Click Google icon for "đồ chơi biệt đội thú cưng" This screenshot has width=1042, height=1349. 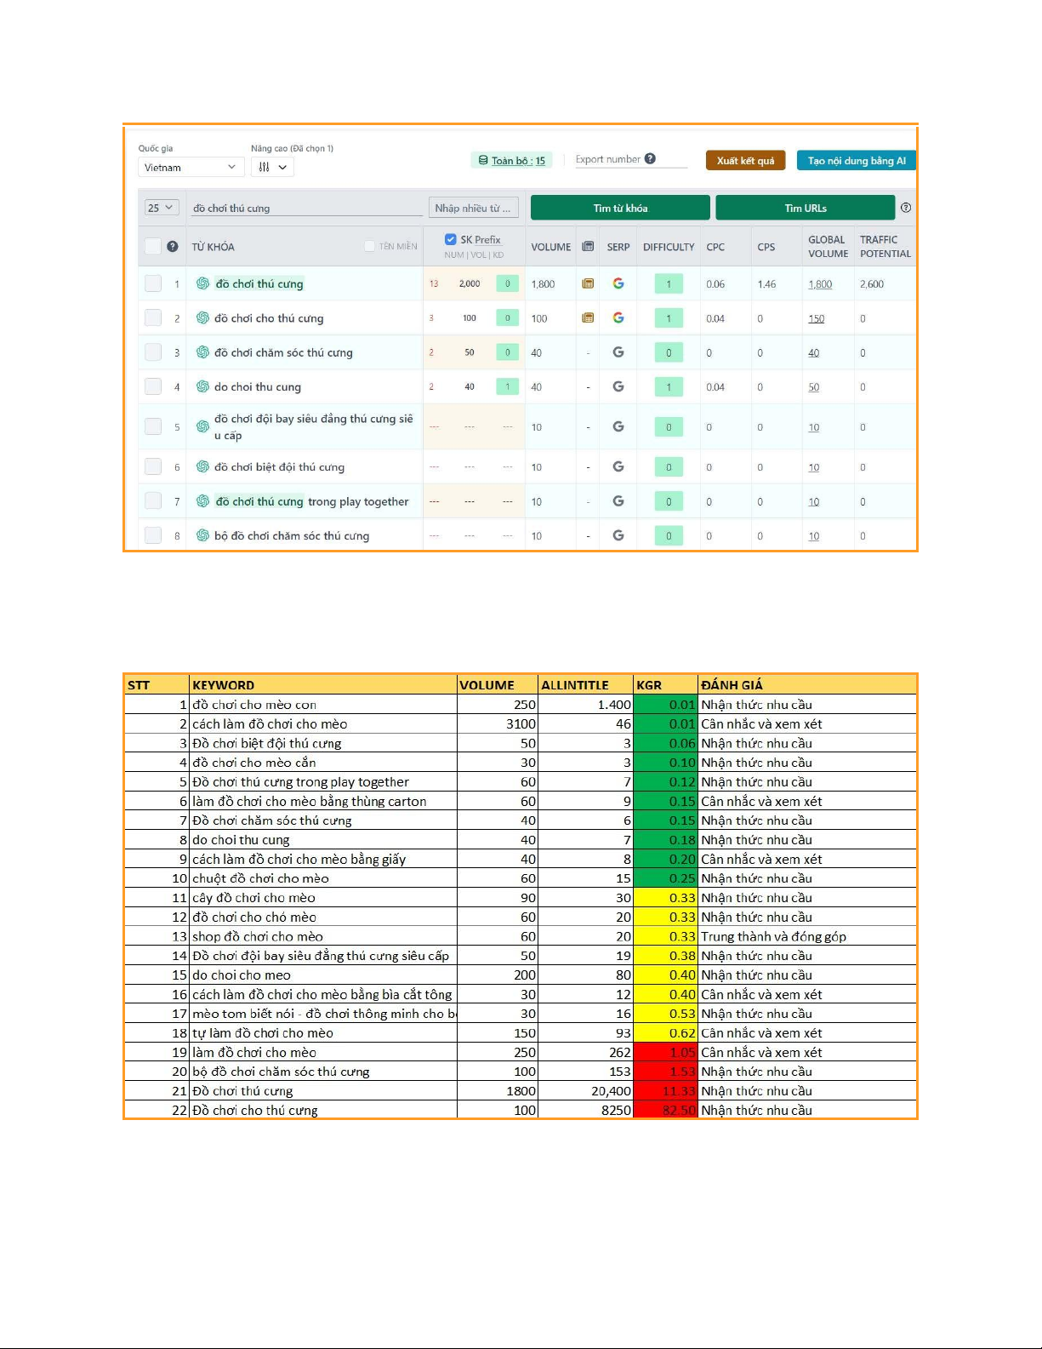click(x=618, y=467)
